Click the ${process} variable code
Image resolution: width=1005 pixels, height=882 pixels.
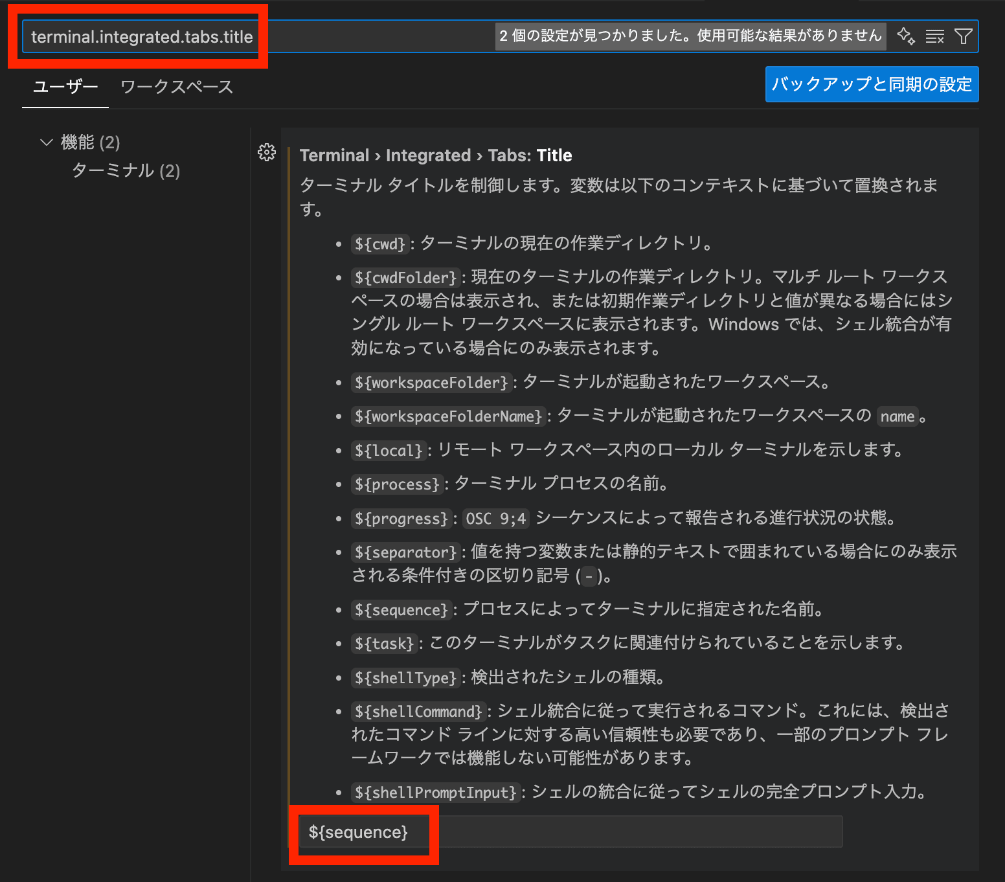pos(397,484)
